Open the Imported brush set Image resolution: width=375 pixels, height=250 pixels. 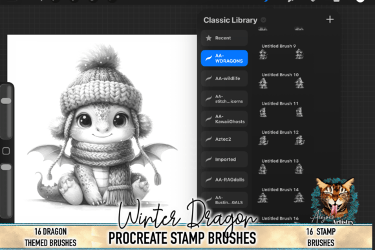pos(224,160)
